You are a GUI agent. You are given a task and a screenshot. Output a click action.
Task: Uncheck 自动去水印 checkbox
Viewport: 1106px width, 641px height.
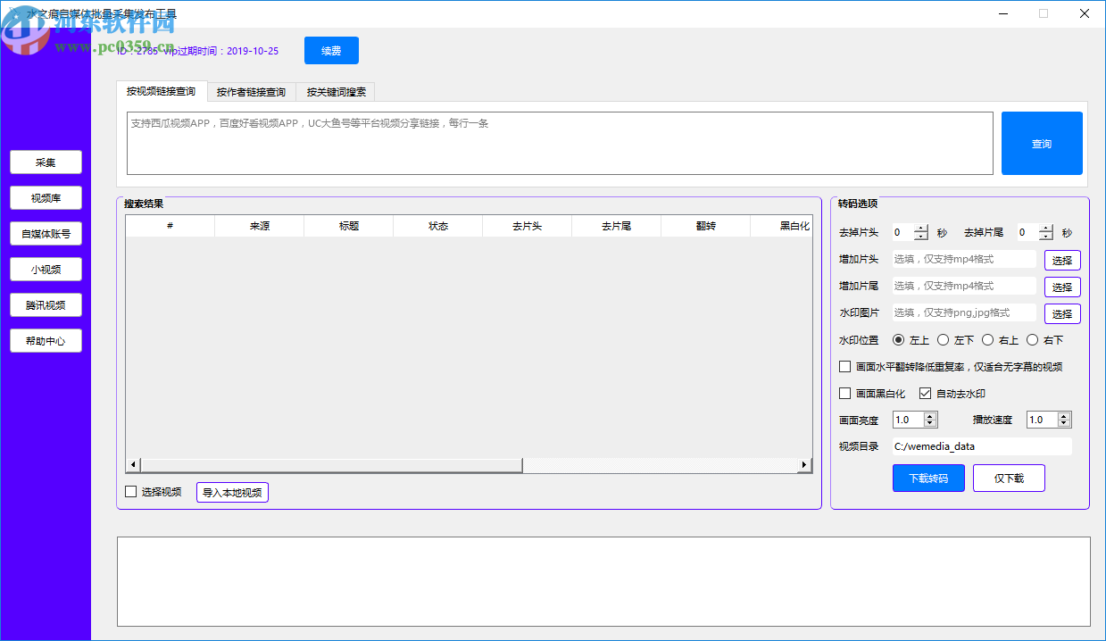click(x=925, y=393)
